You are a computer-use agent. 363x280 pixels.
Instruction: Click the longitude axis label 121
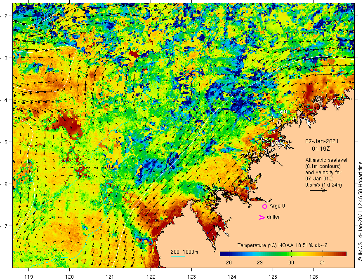pyautogui.click(x=110, y=277)
